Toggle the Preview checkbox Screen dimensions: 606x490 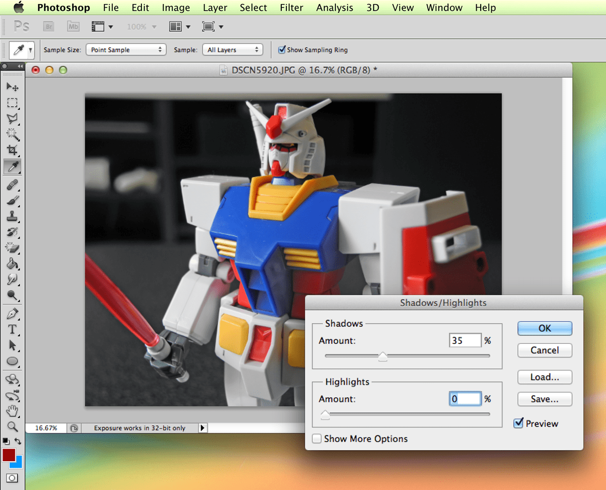click(518, 423)
